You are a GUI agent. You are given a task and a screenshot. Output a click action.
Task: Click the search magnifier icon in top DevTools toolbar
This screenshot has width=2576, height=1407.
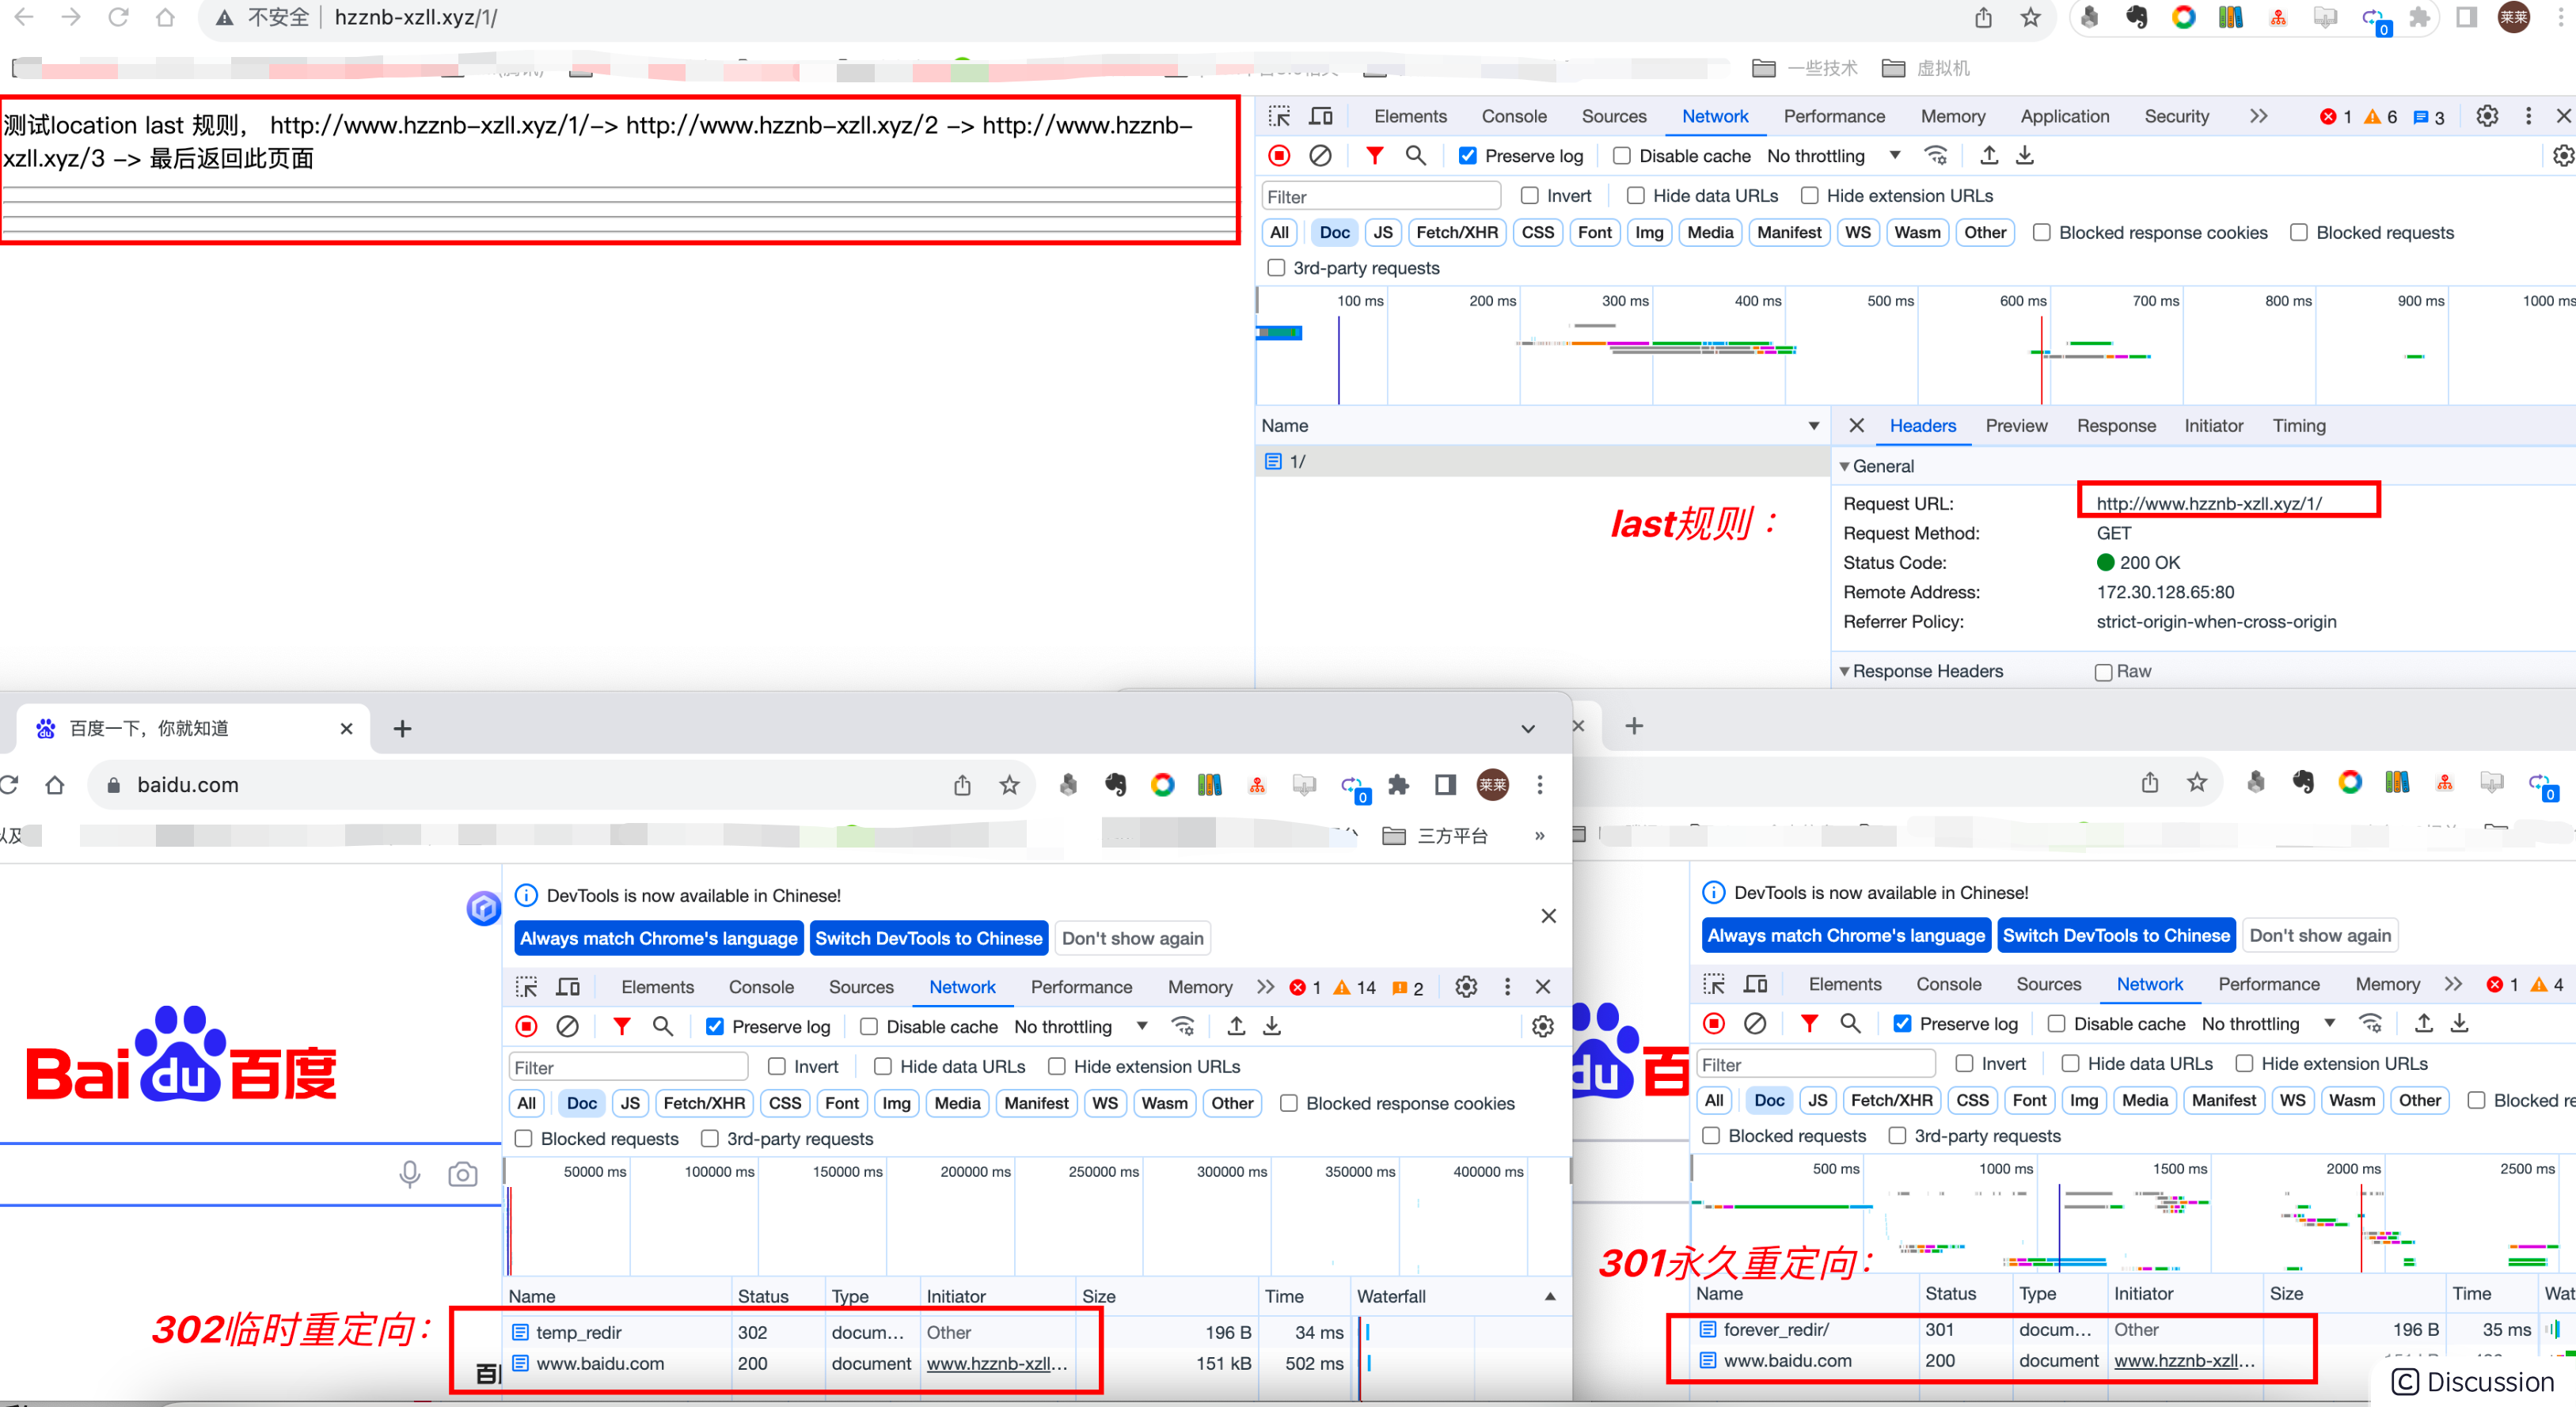point(1415,156)
